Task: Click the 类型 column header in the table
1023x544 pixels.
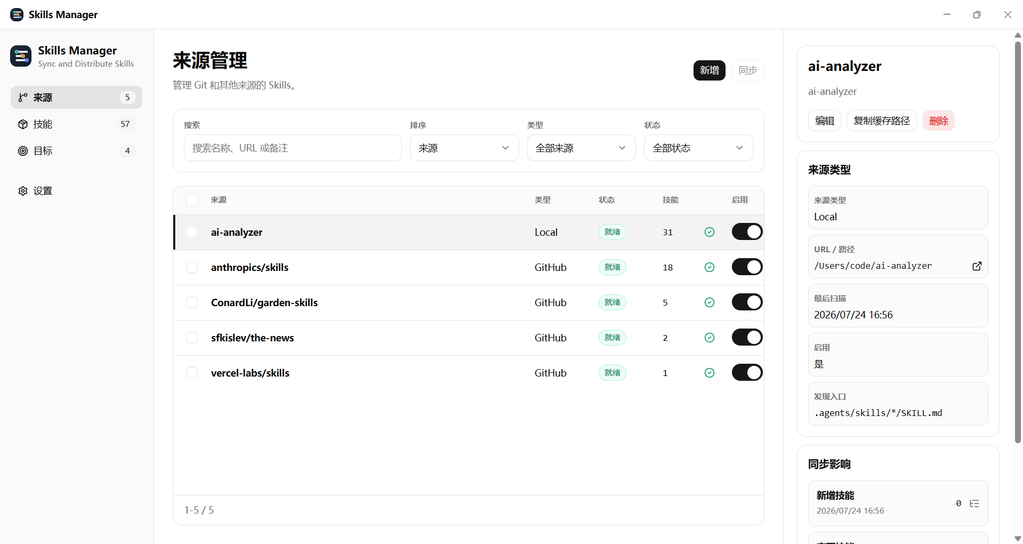Action: click(543, 200)
